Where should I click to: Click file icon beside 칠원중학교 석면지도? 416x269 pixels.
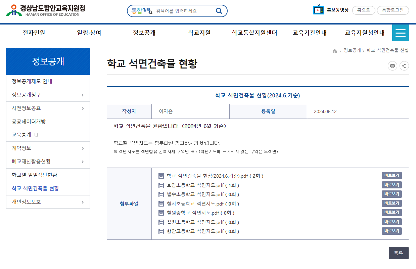coord(161,213)
